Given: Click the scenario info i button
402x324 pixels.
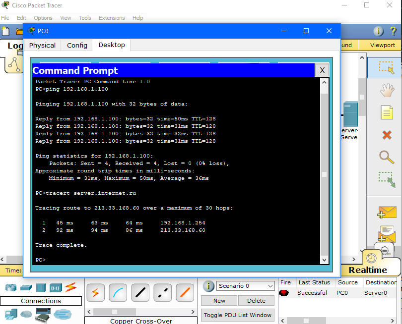Looking at the screenshot, I should pos(208,286).
